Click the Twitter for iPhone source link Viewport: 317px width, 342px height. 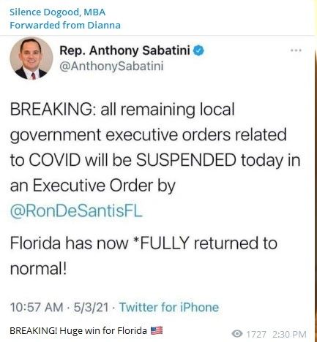tap(169, 307)
